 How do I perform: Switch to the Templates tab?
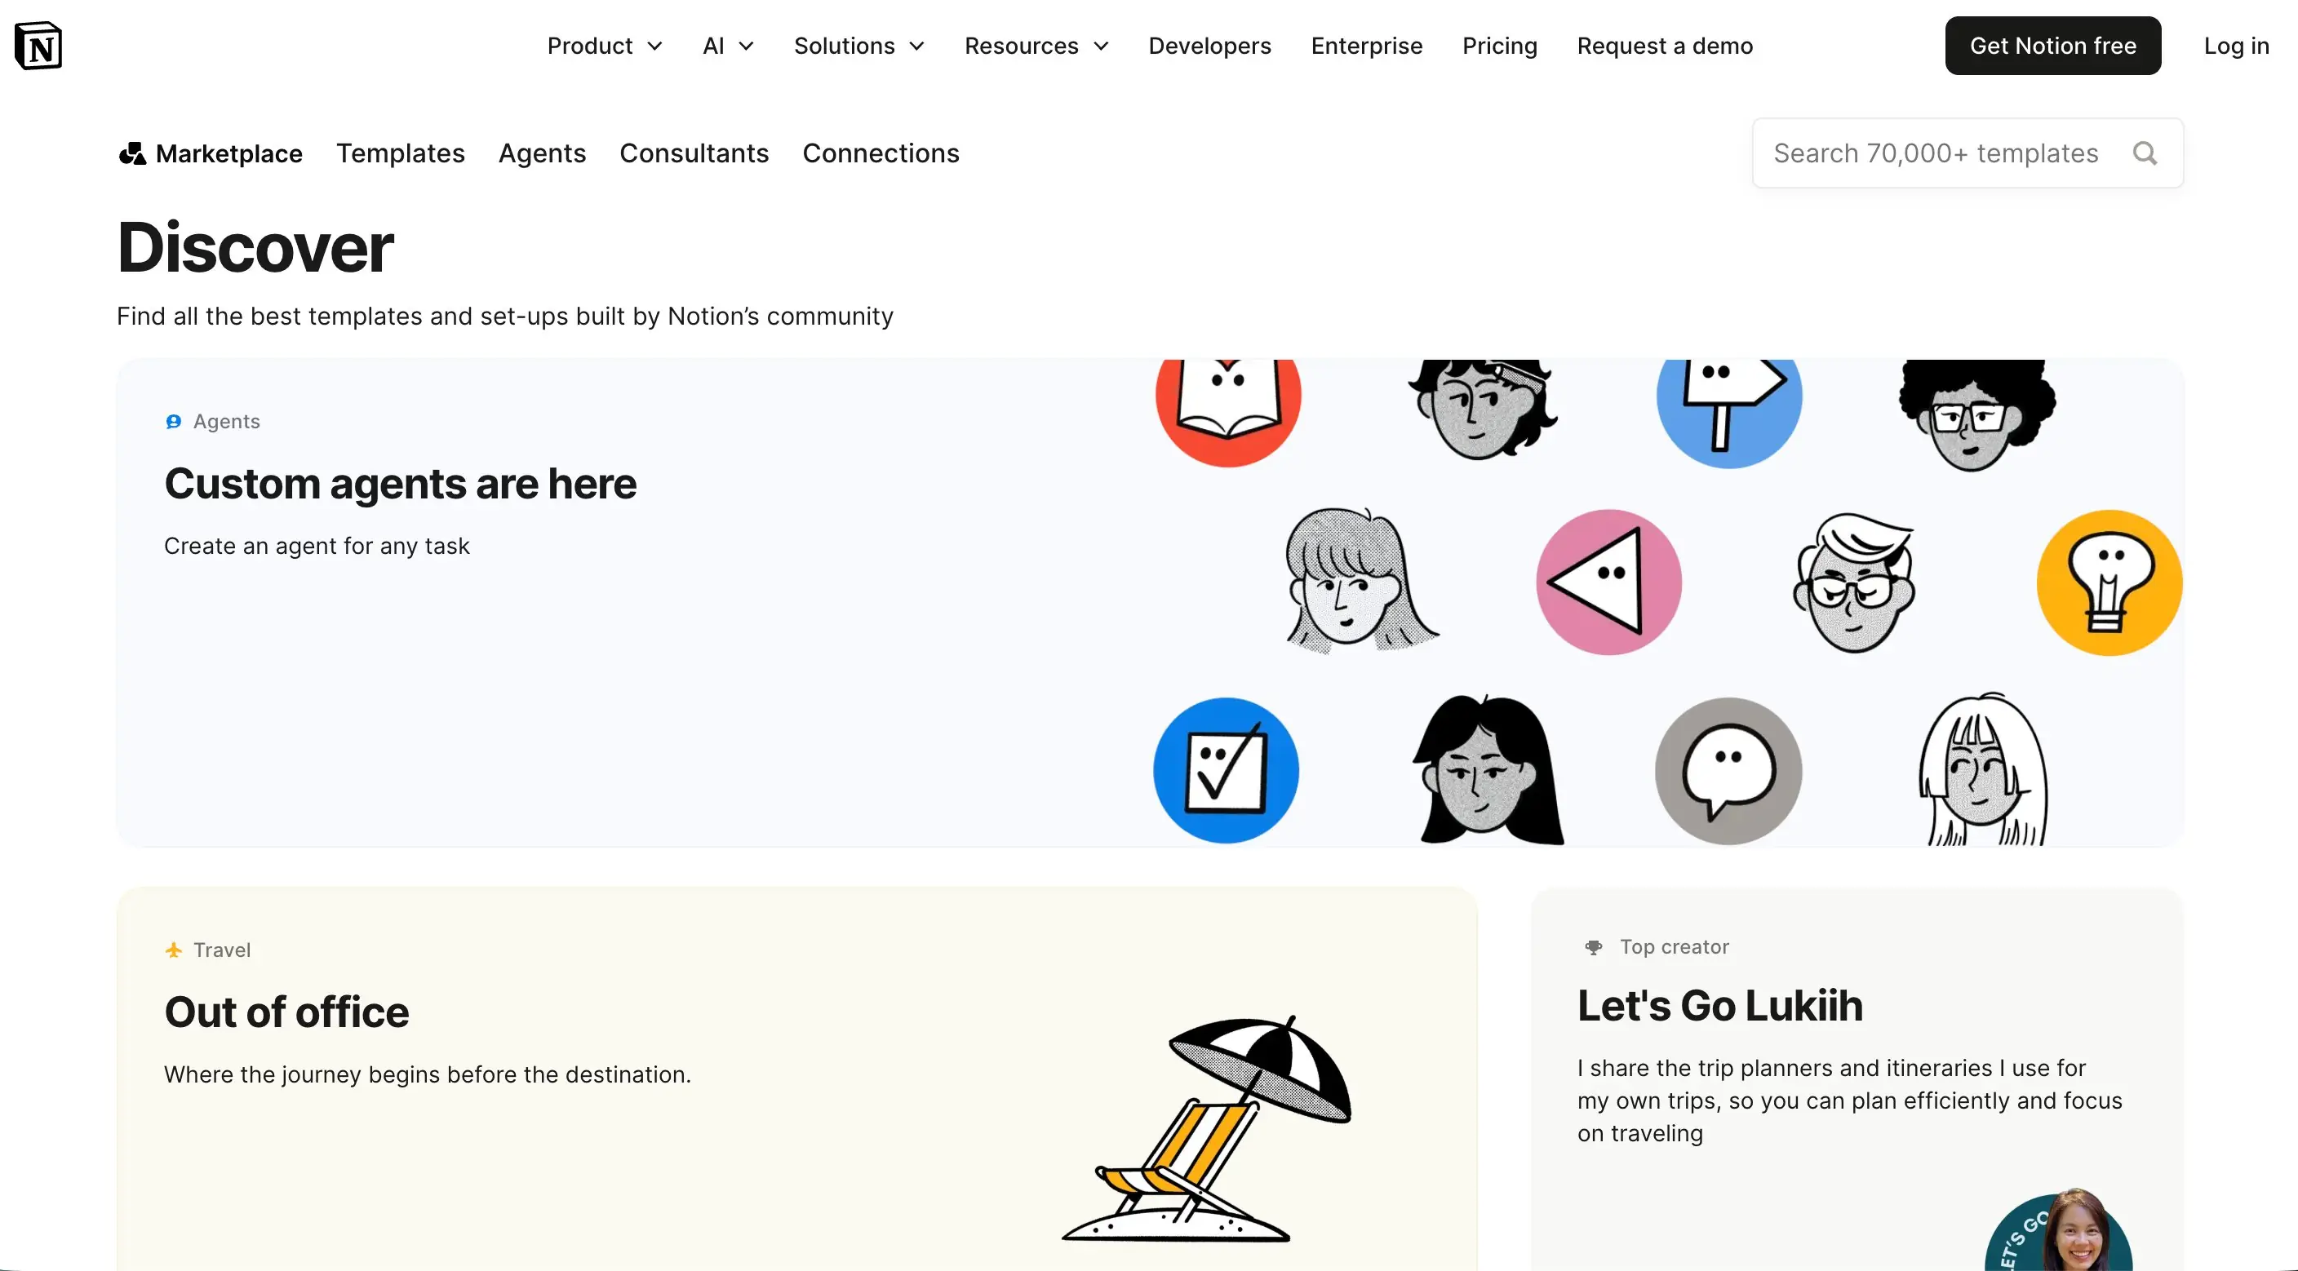tap(401, 153)
